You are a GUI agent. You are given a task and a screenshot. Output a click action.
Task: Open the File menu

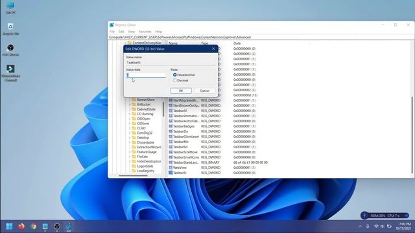[x=112, y=32]
